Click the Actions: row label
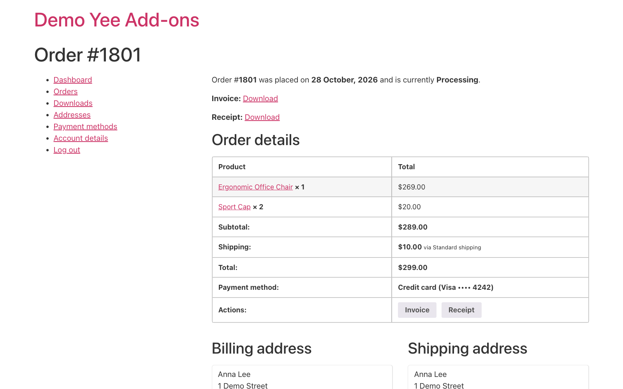The width and height of the screenshot is (623, 389). coord(232,310)
